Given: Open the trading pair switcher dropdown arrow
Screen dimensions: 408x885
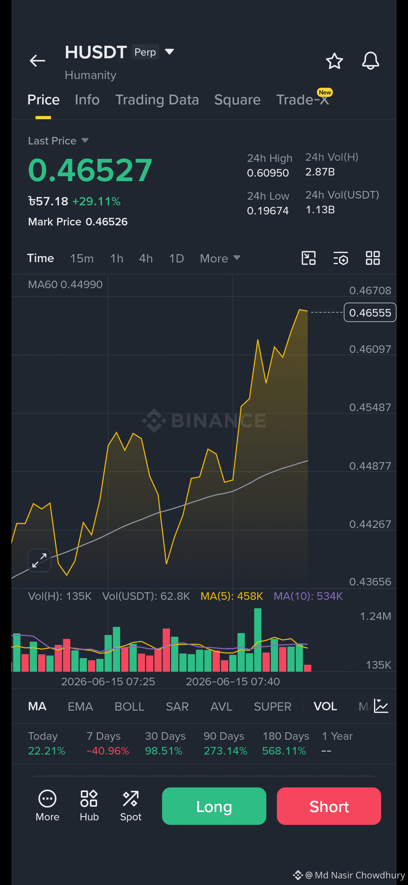Looking at the screenshot, I should coord(169,51).
